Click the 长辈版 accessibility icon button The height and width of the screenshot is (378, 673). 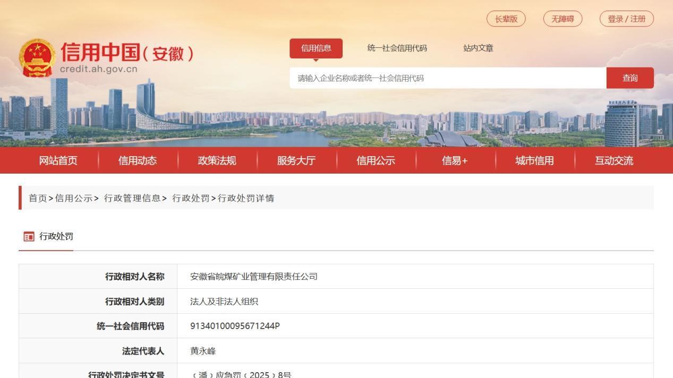pyautogui.click(x=505, y=19)
